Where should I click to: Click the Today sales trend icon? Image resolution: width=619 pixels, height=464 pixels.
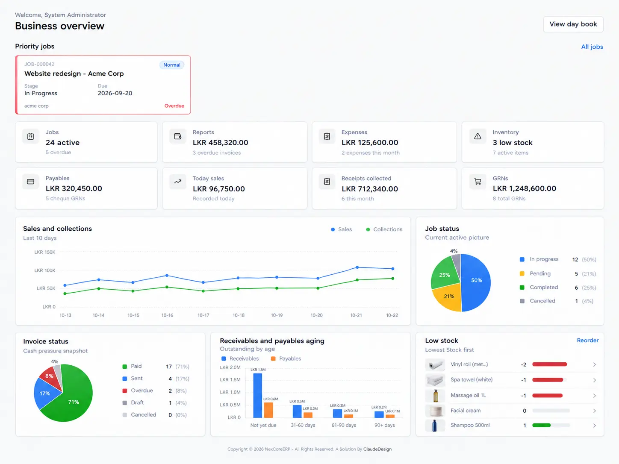pos(178,182)
